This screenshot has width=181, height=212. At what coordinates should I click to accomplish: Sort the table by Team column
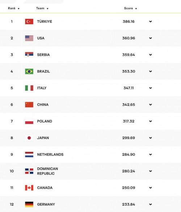[x=42, y=8]
